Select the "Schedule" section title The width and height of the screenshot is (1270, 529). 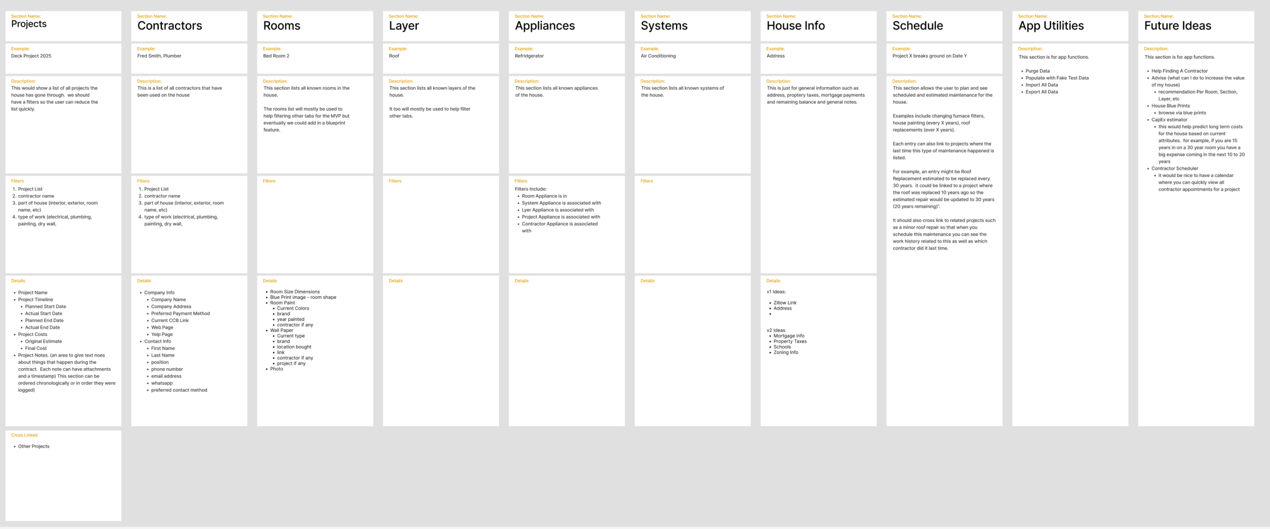point(918,26)
